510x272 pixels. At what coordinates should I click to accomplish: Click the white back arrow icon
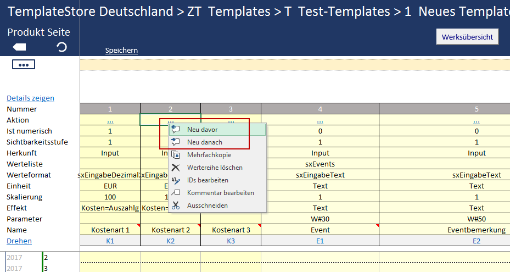19,47
